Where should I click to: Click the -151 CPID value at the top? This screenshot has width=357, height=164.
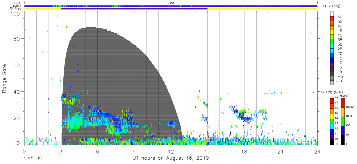click(171, 3)
